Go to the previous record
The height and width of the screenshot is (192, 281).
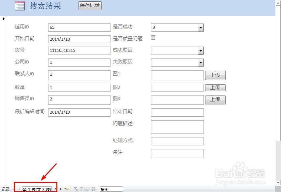pos(19,189)
